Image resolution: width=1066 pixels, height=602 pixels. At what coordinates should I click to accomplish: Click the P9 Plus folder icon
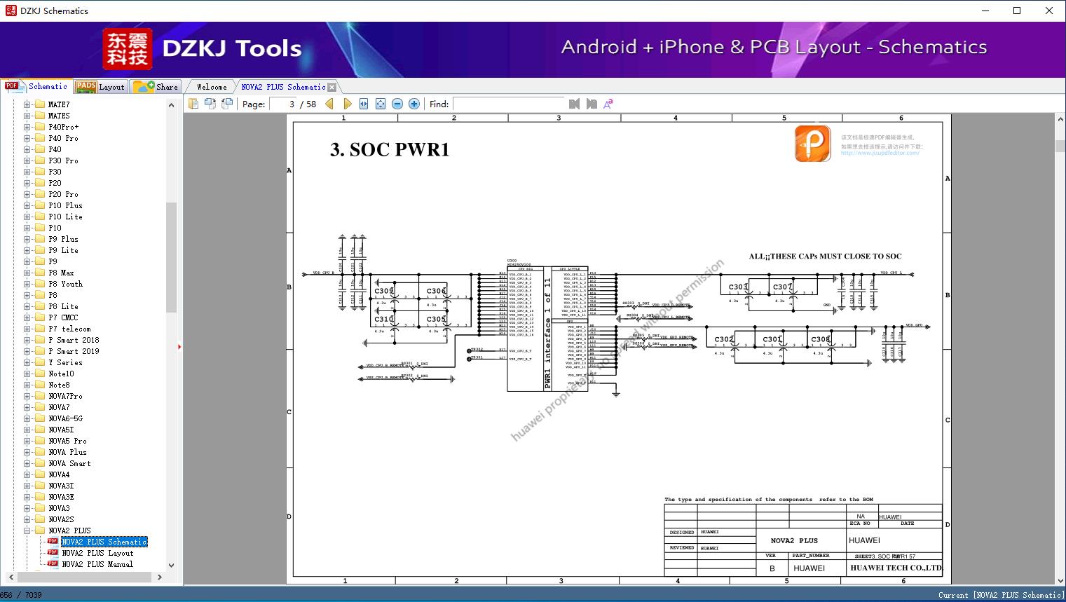click(40, 239)
